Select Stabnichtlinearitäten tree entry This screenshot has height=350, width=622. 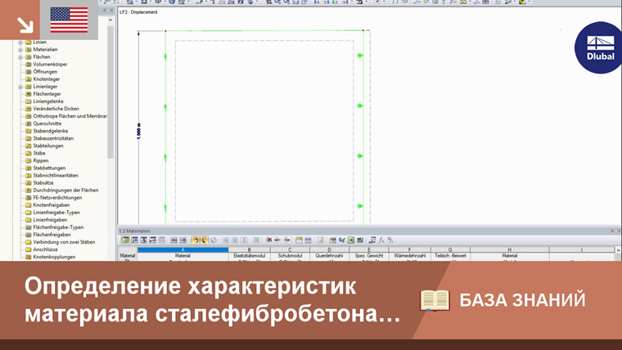pyautogui.click(x=56, y=175)
